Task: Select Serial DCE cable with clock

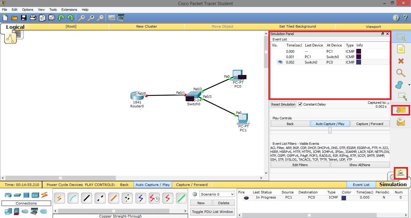Action: point(154,198)
